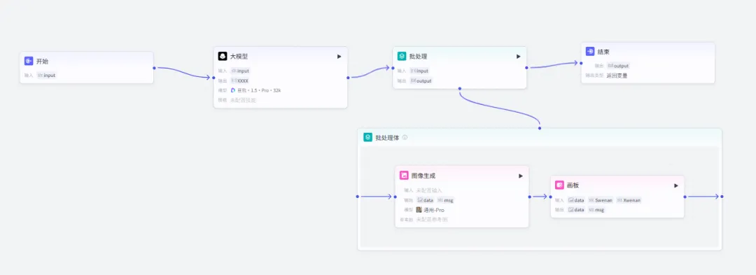
Task: Click the data output tag in 图像生成
Action: pos(426,200)
